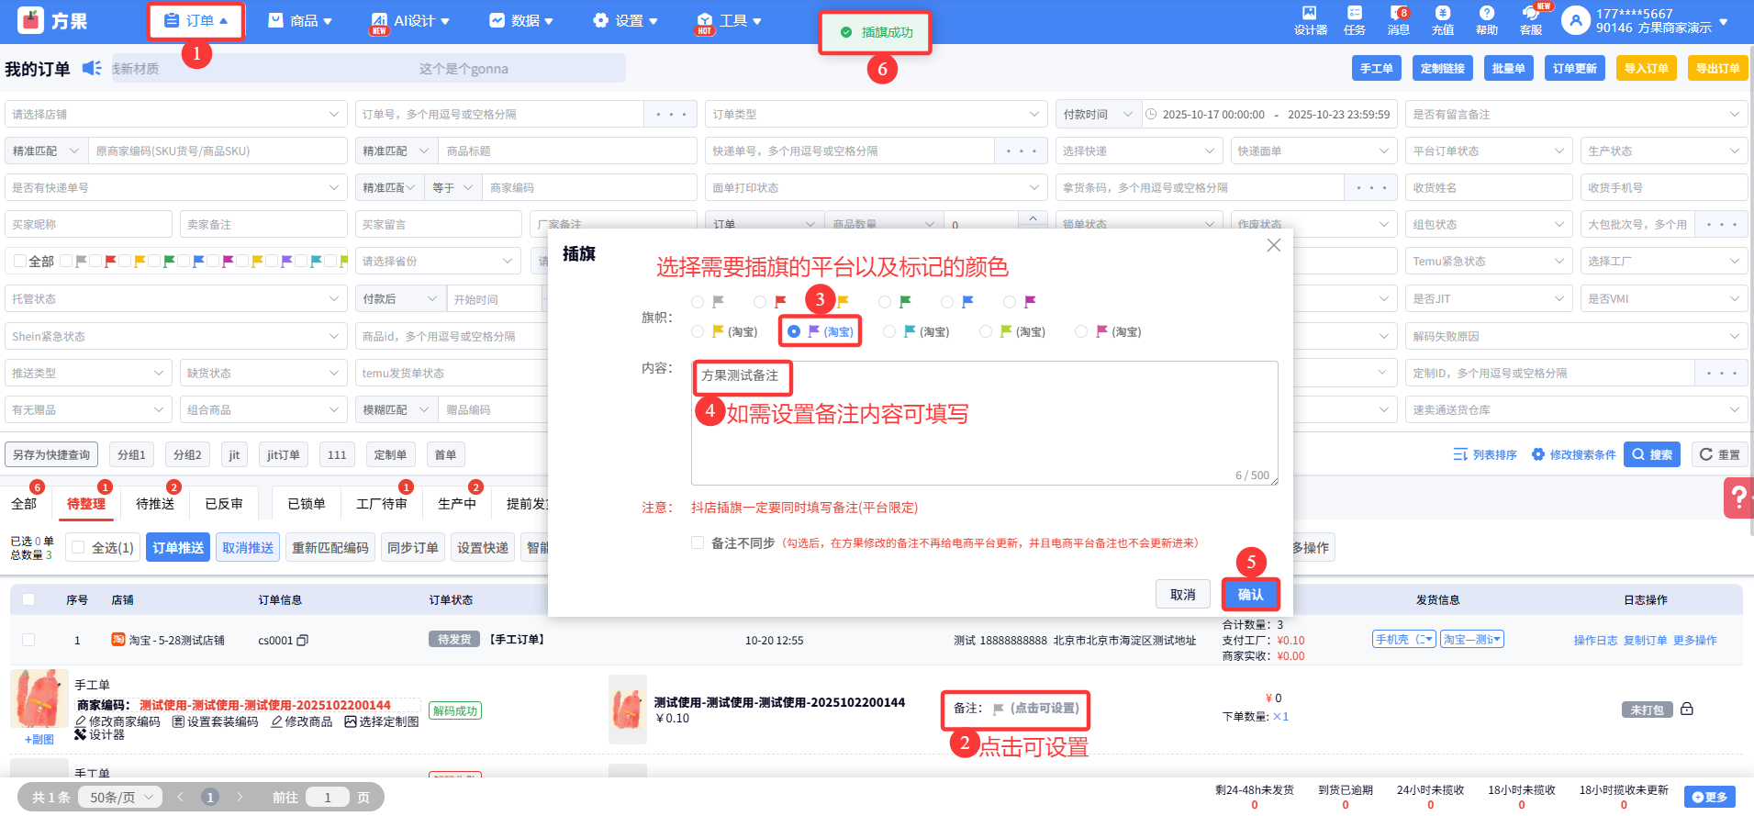The width and height of the screenshot is (1754, 816).
Task: Click the red floating question mark help icon
Action: (1738, 498)
